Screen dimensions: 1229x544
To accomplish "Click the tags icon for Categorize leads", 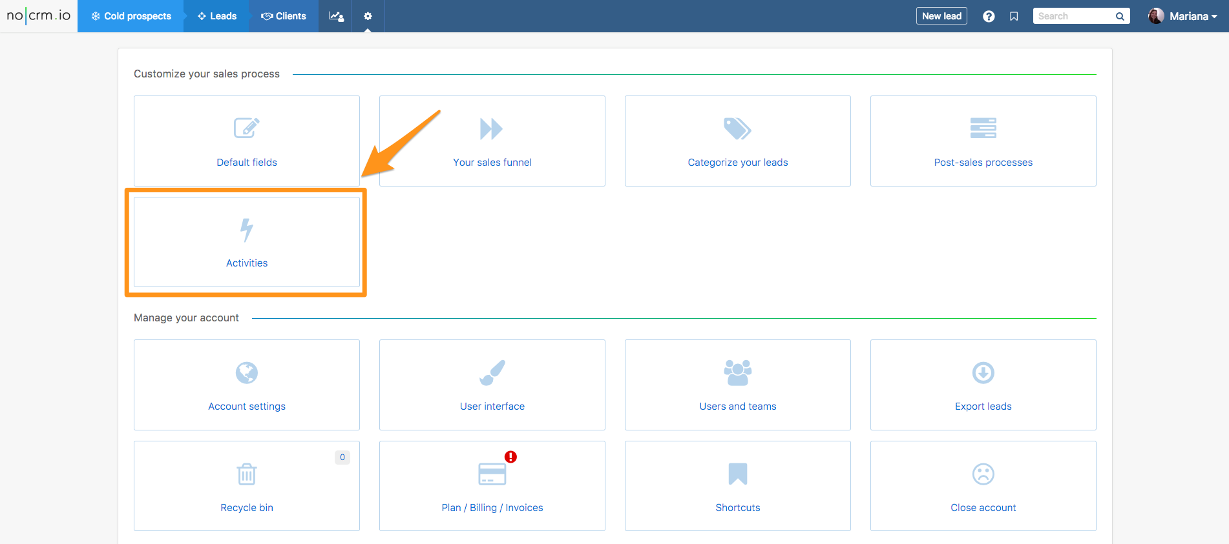I will (737, 129).
